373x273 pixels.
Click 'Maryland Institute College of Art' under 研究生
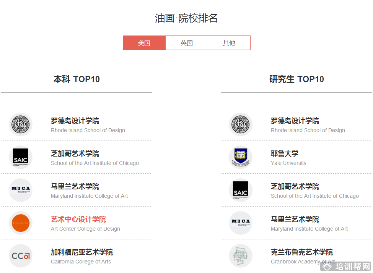pyautogui.click(x=309, y=229)
